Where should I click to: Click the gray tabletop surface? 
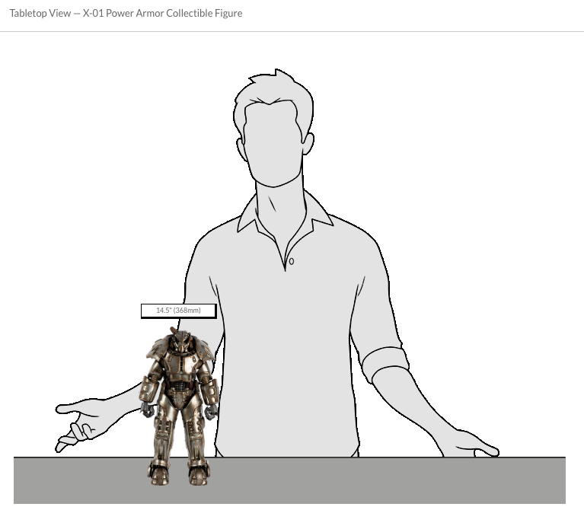(x=381, y=480)
